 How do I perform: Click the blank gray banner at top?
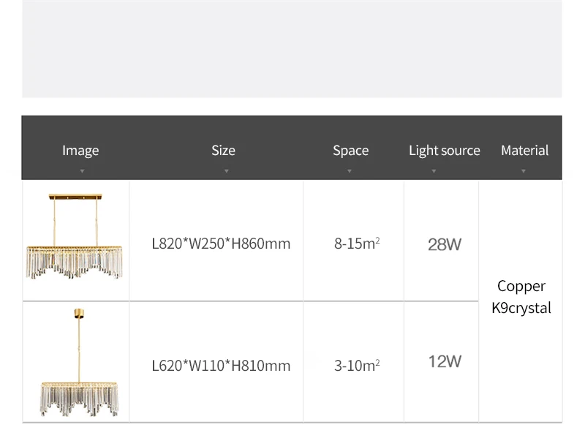point(292,48)
